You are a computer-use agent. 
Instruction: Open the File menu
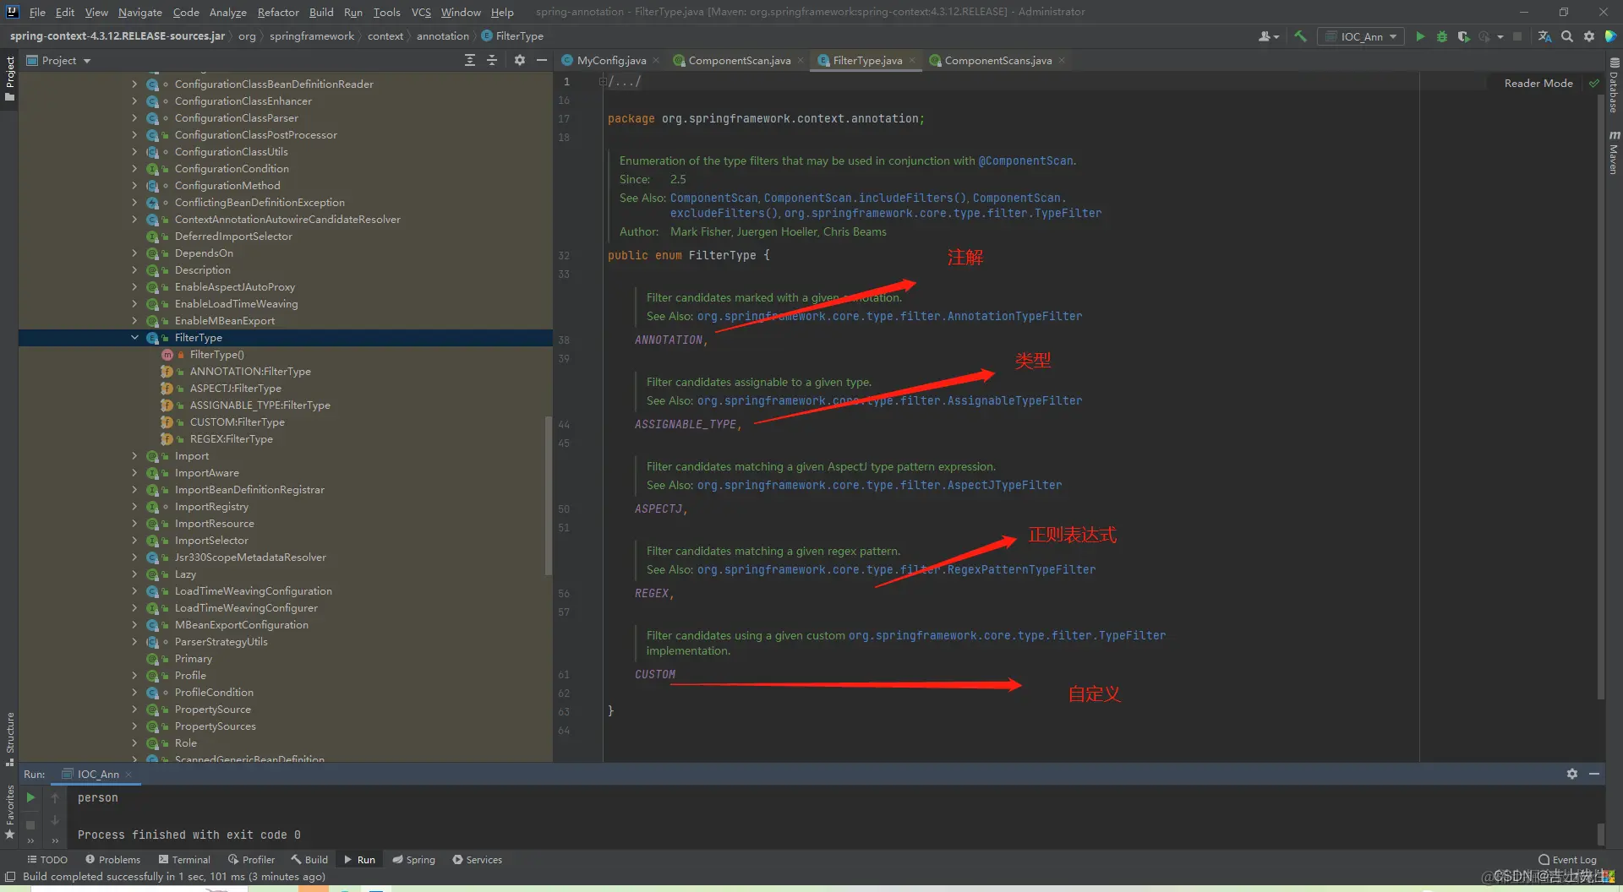tap(37, 12)
